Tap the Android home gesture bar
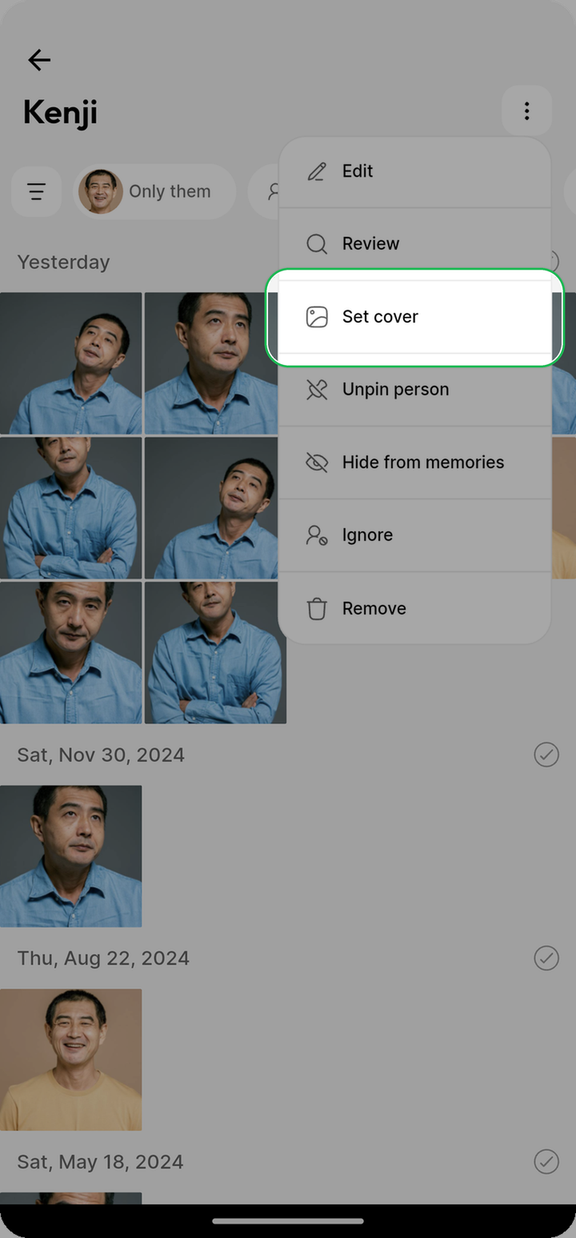The height and width of the screenshot is (1238, 576). 288,1221
